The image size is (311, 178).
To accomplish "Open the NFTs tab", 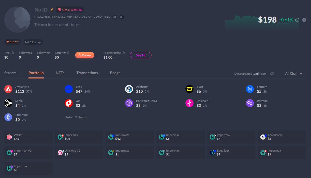I will (60, 73).
